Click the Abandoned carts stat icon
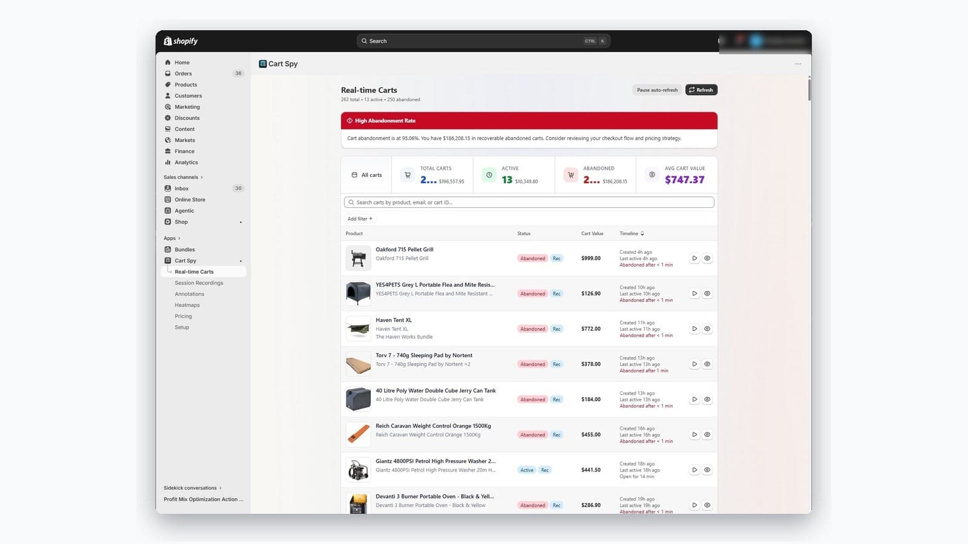Image resolution: width=968 pixels, height=544 pixels. click(571, 175)
